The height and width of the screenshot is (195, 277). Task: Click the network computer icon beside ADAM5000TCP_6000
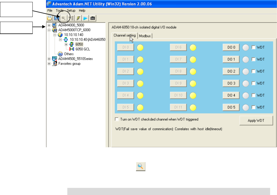55,30
